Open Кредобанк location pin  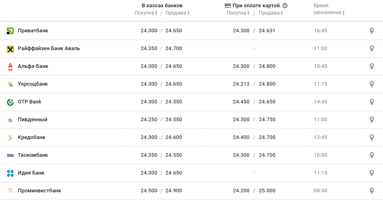point(372,137)
